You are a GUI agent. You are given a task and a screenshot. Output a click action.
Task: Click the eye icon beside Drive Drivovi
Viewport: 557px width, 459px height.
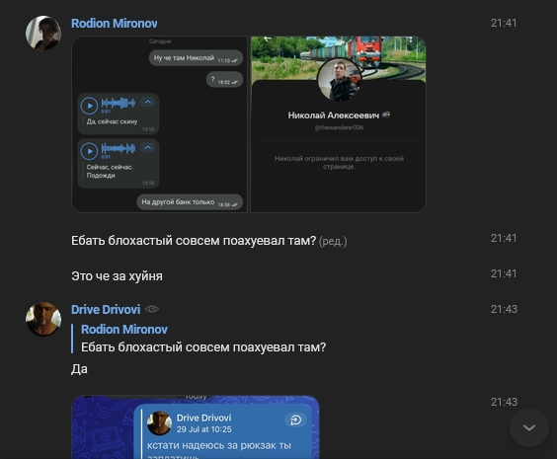pyautogui.click(x=152, y=309)
